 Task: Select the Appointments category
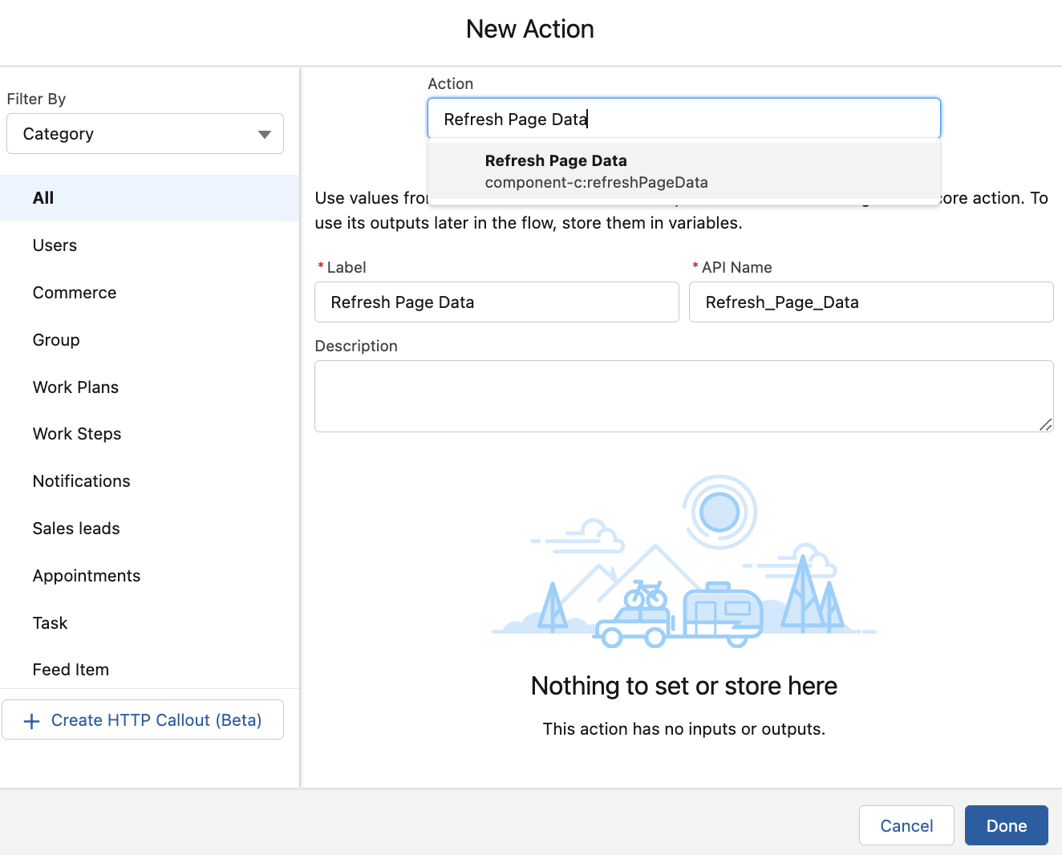point(86,575)
